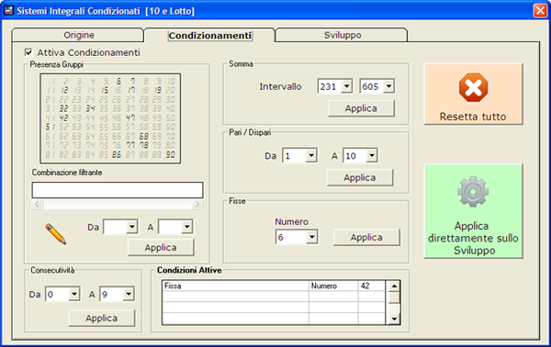Click right arrow of Combinazione filtrante scrollbar
This screenshot has width=551, height=347.
pyautogui.click(x=197, y=204)
